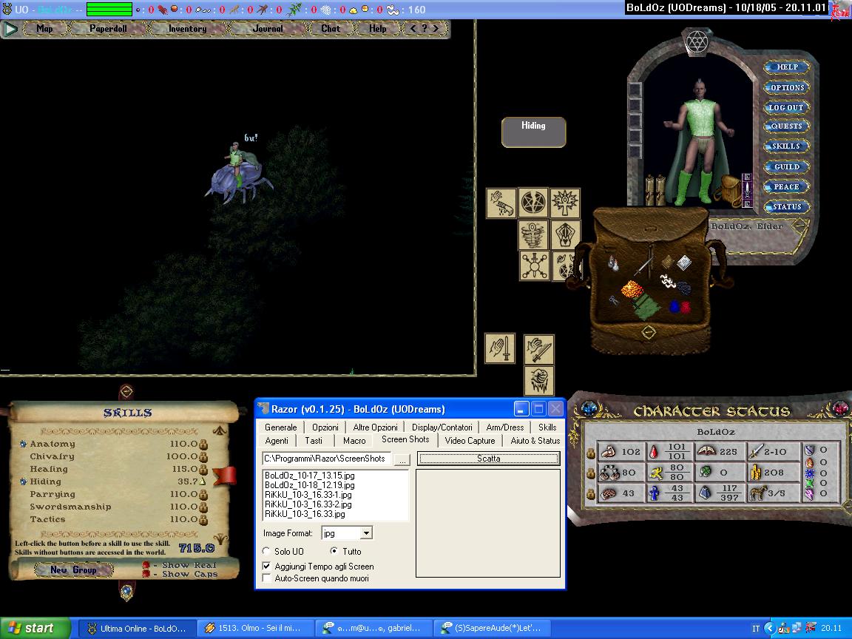This screenshot has height=639, width=852.
Task: Click the Scatta screenshot button
Action: pos(488,459)
